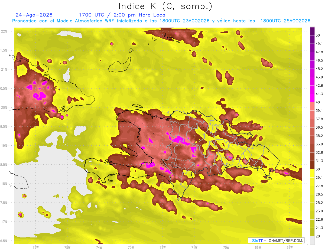Click the colorbar value "29.1"
The image size is (325, 251).
coord(319,178)
